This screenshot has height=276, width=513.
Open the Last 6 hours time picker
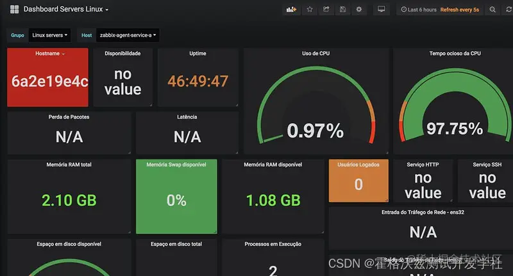419,10
